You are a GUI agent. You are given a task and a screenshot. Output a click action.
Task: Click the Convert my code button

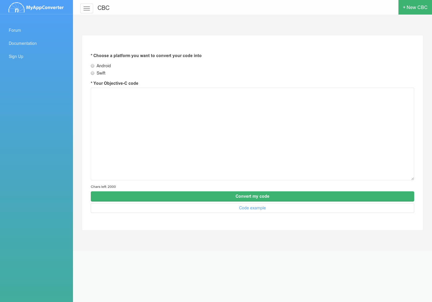pos(252,196)
